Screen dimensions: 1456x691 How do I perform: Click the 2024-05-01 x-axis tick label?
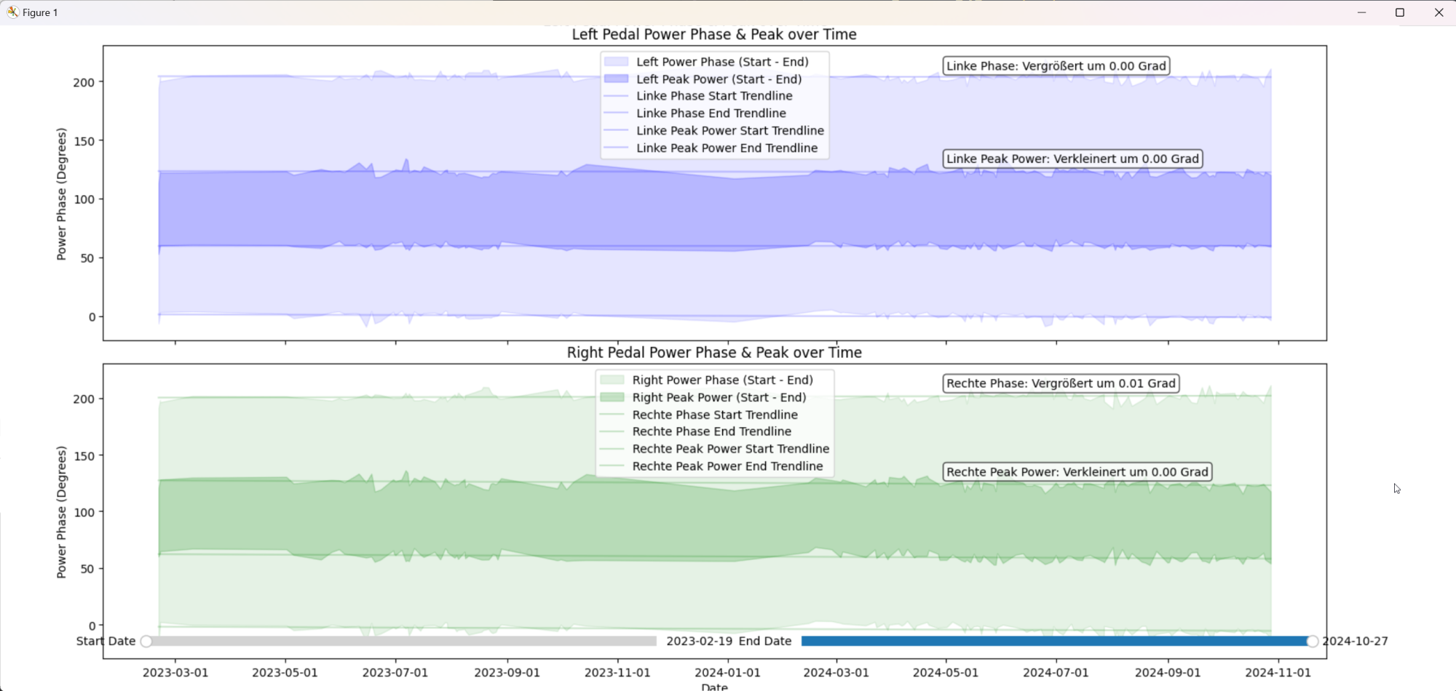(x=946, y=673)
